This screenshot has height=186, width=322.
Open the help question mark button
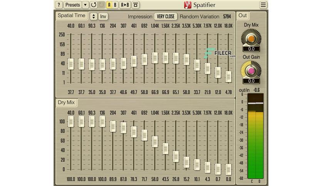point(59,5)
